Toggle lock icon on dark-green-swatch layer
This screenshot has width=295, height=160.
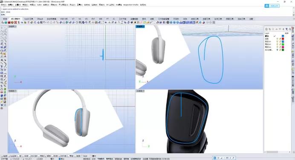[x=280, y=49]
